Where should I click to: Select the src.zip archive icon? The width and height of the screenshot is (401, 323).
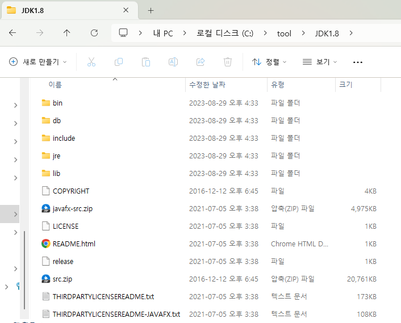46,279
